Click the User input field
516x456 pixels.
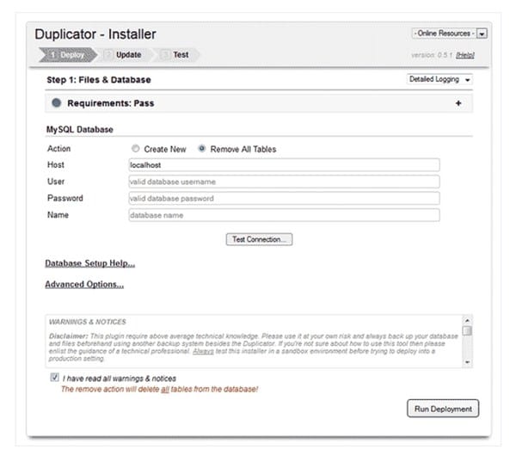pos(284,182)
